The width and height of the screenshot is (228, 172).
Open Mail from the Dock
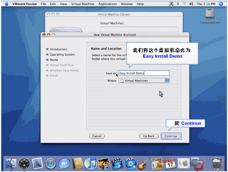[x=37, y=163]
